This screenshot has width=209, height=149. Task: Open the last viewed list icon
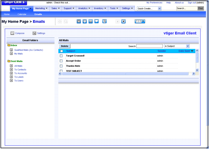[x=104, y=21]
